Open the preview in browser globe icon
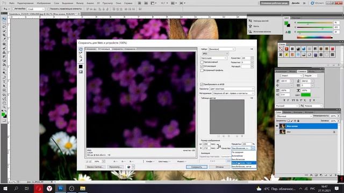 (129, 167)
